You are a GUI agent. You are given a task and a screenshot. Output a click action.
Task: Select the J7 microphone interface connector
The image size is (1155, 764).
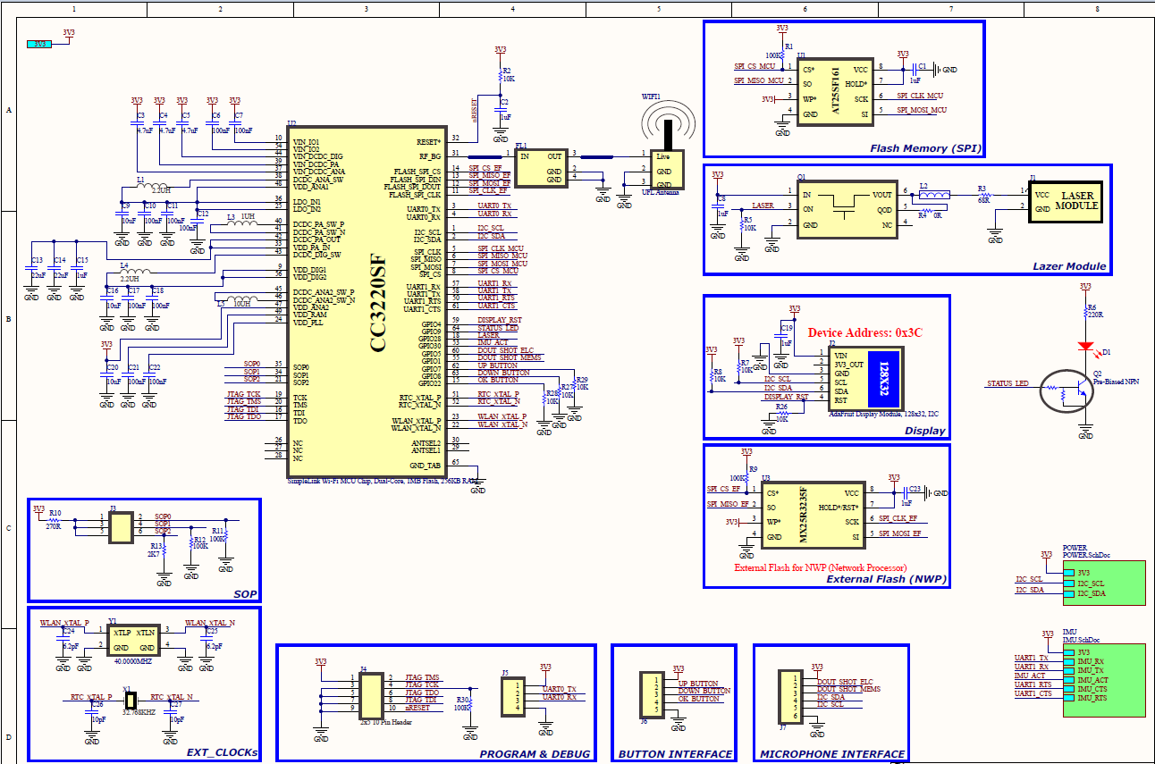[789, 697]
